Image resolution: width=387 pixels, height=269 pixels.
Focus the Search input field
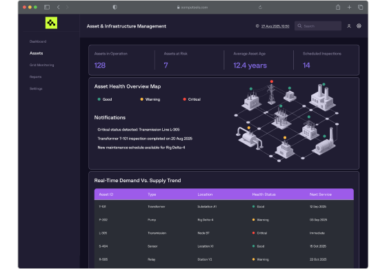(x=318, y=26)
